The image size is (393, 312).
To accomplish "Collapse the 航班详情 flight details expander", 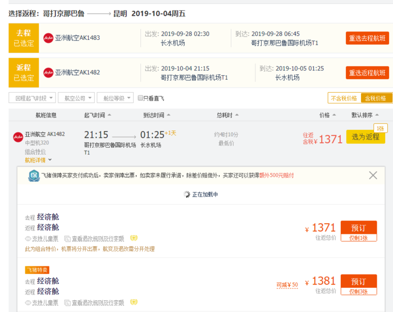I will 38,160.
